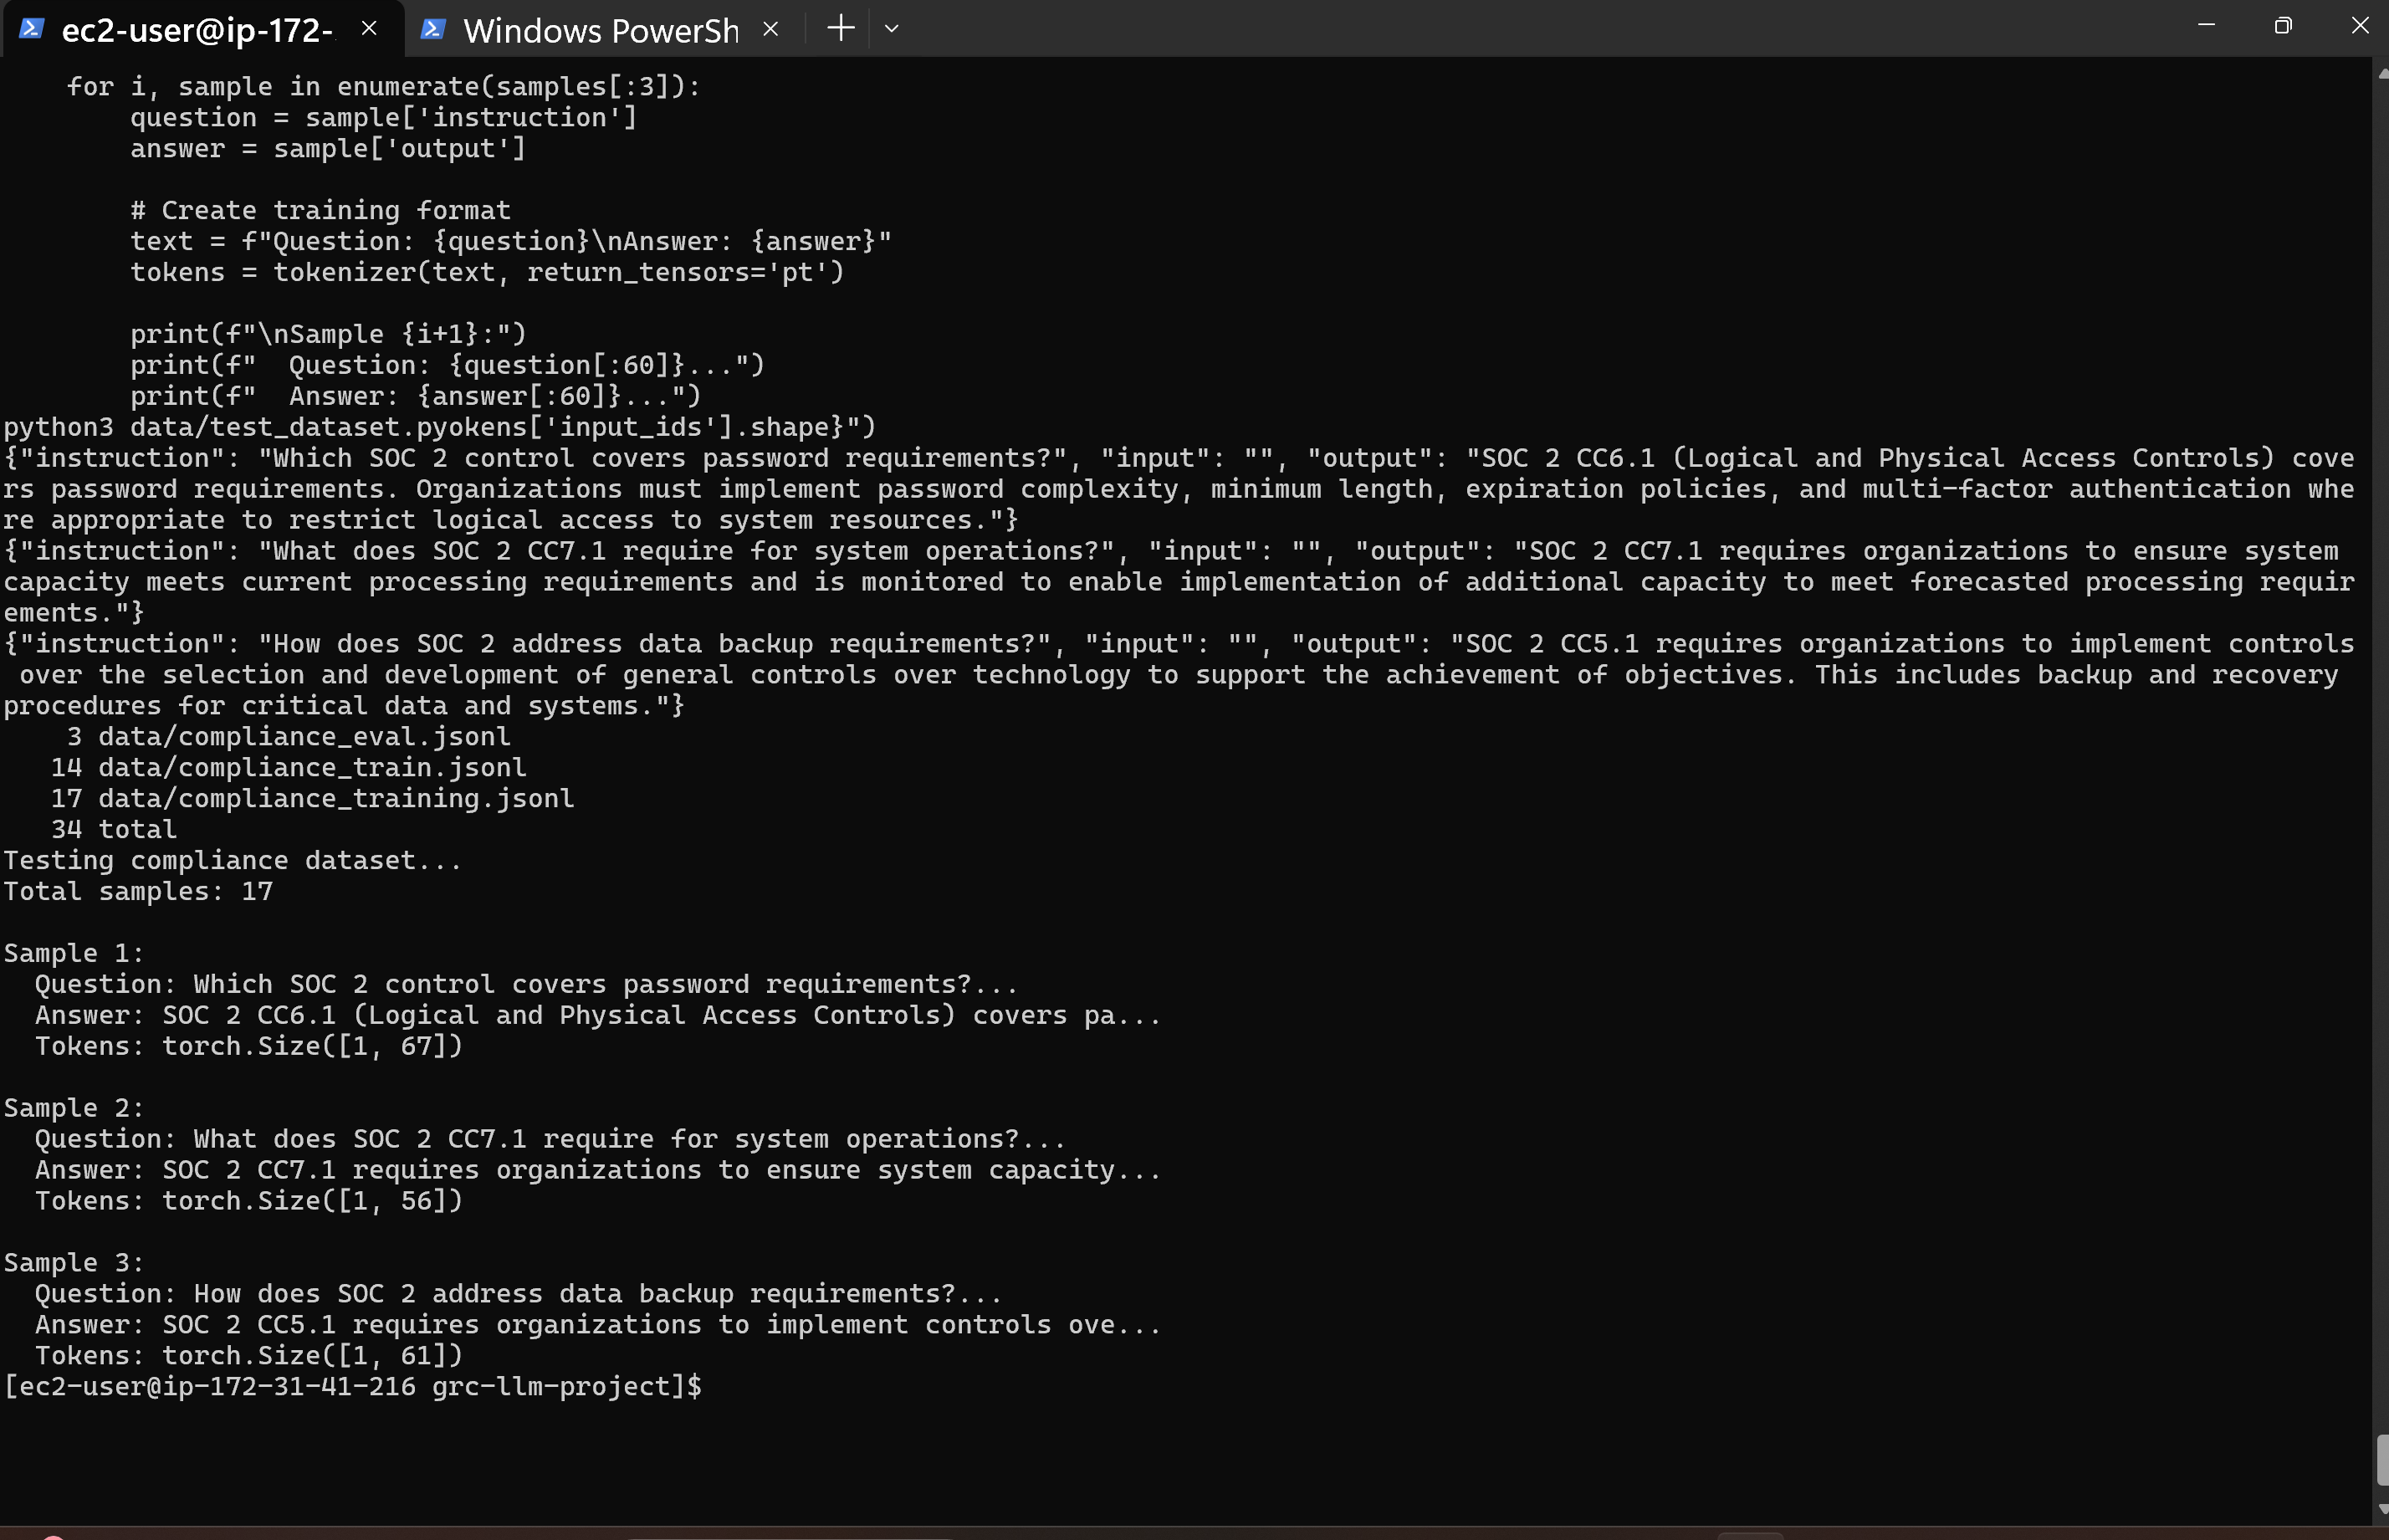Restore down the terminal window
The height and width of the screenshot is (1540, 2389).
tap(2283, 25)
